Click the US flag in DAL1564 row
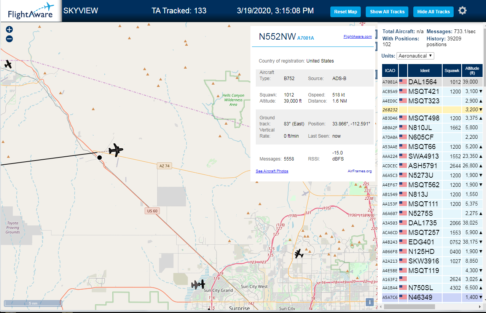The image size is (486, 313). [x=403, y=82]
